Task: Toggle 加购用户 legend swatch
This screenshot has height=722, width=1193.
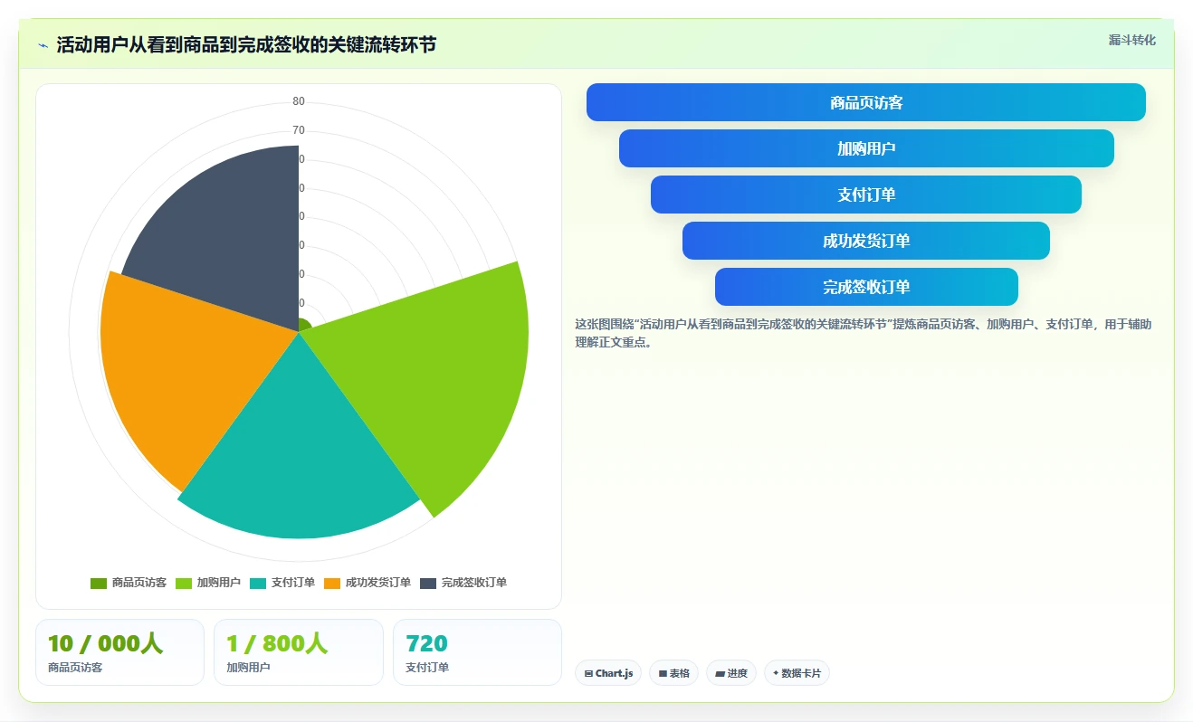Action: click(x=184, y=583)
